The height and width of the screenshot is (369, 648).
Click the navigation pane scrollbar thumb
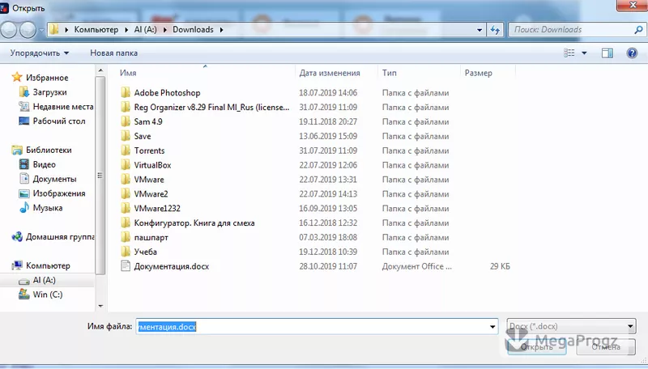100,176
